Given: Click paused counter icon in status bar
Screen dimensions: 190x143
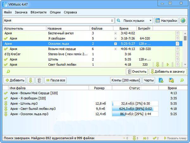Looking at the screenshot, I should (x=144, y=138).
